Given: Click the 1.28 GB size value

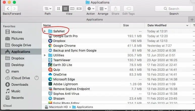Looking at the screenshot, I should (x=136, y=84).
